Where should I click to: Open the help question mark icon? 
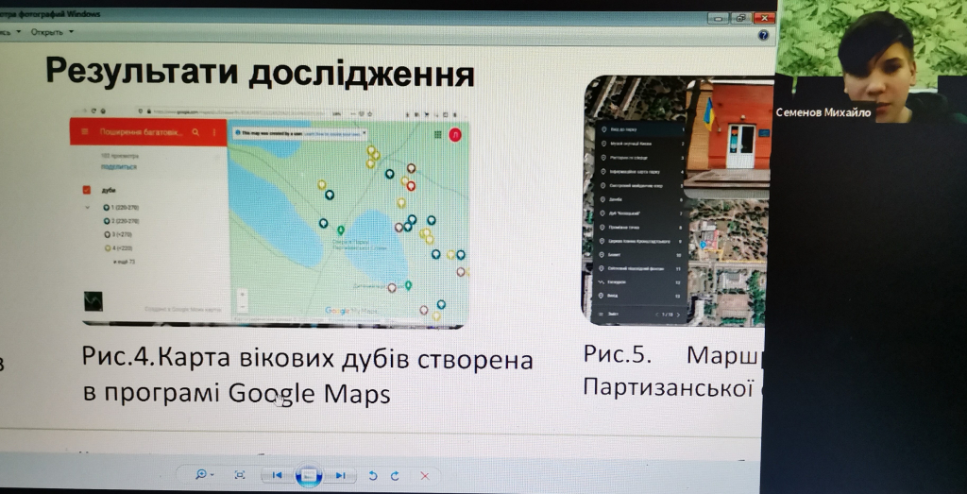point(763,35)
